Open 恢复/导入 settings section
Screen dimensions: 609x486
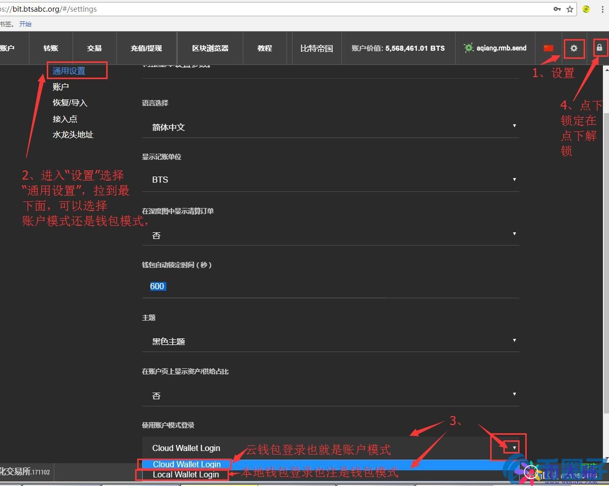(x=70, y=102)
